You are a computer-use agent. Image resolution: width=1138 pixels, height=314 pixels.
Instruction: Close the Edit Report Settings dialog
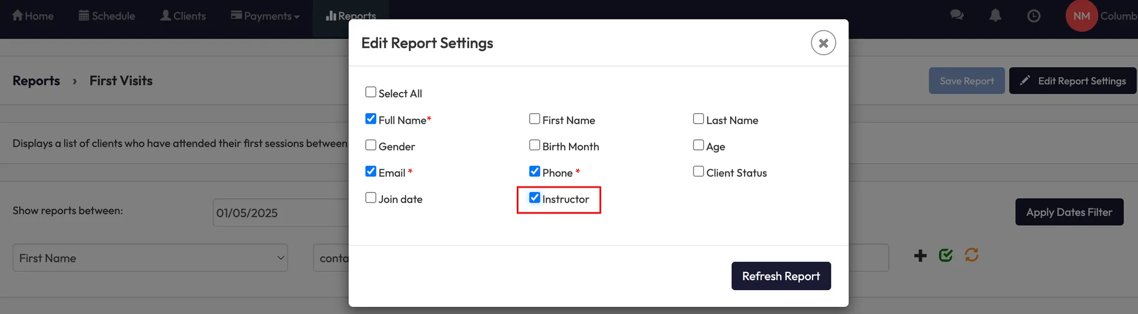[x=823, y=43]
